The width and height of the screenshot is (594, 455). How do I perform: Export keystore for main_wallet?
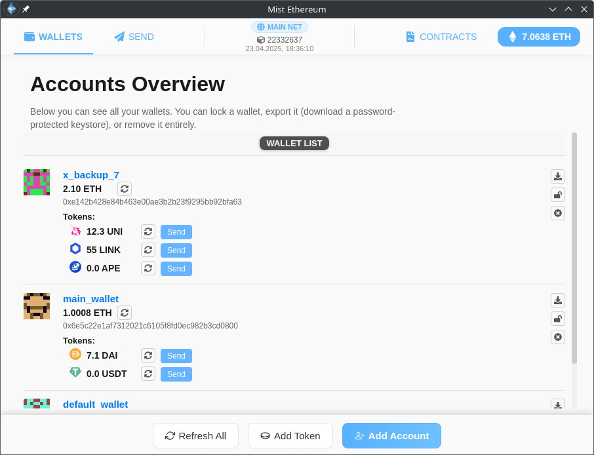pos(557,300)
